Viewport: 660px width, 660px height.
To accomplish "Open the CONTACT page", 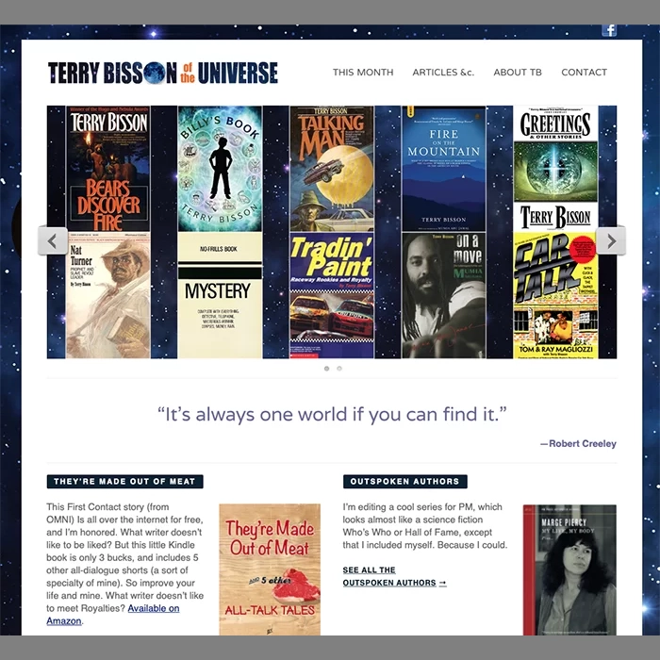I will click(584, 73).
